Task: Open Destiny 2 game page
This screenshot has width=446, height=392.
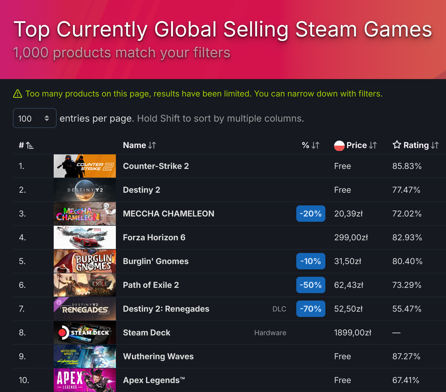Action: point(142,190)
